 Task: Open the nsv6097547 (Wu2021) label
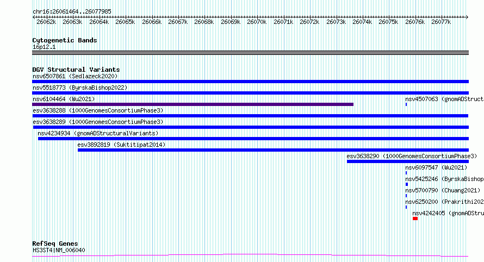(436, 167)
